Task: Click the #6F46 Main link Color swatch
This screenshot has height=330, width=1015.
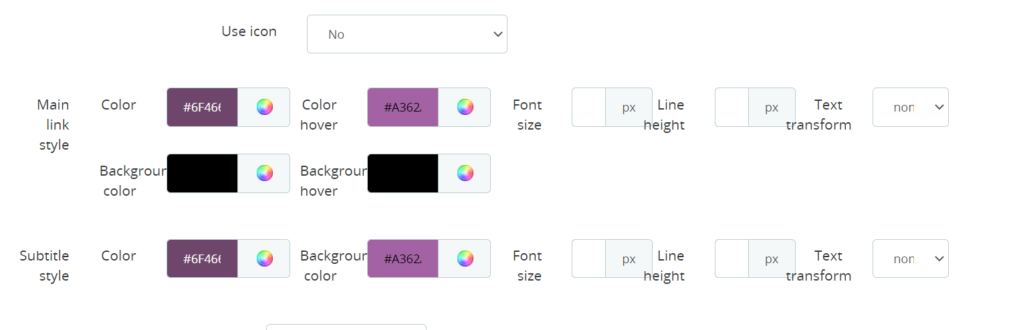Action: pos(203,107)
